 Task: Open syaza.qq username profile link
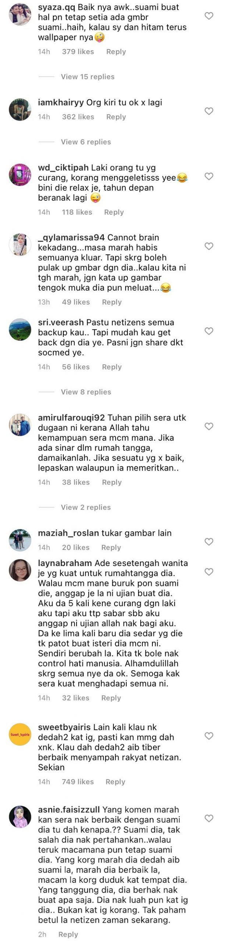click(57, 7)
